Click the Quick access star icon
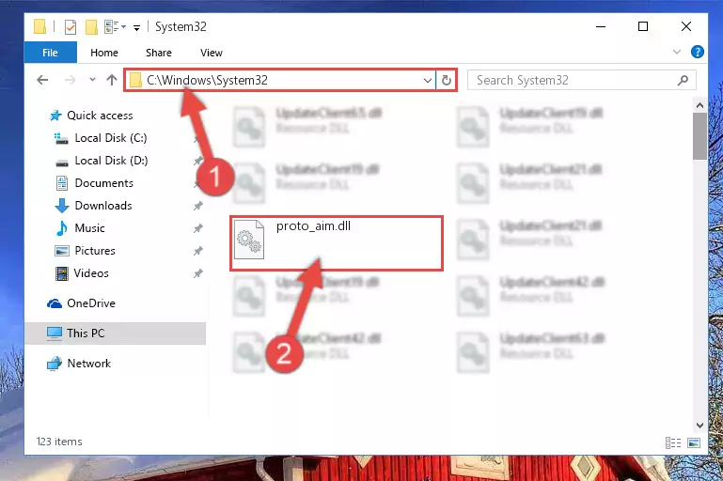The image size is (723, 481). pos(55,116)
